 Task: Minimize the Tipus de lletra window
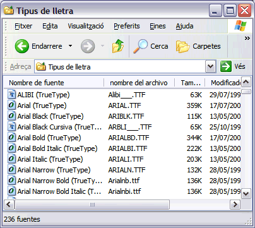pyautogui.click(x=215, y=11)
